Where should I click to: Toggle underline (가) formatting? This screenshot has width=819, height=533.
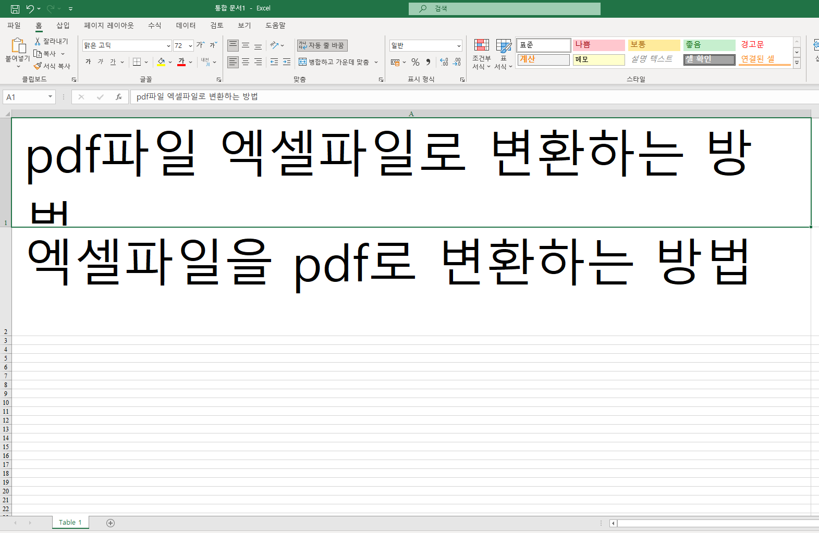[x=113, y=62]
